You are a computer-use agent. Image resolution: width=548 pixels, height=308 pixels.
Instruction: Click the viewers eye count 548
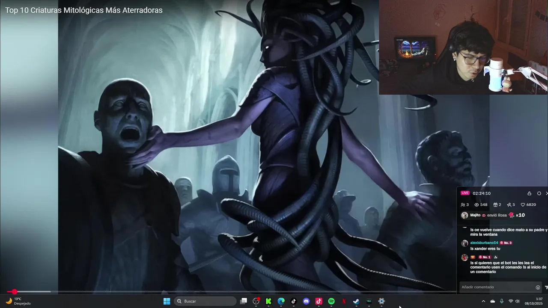coord(481,204)
